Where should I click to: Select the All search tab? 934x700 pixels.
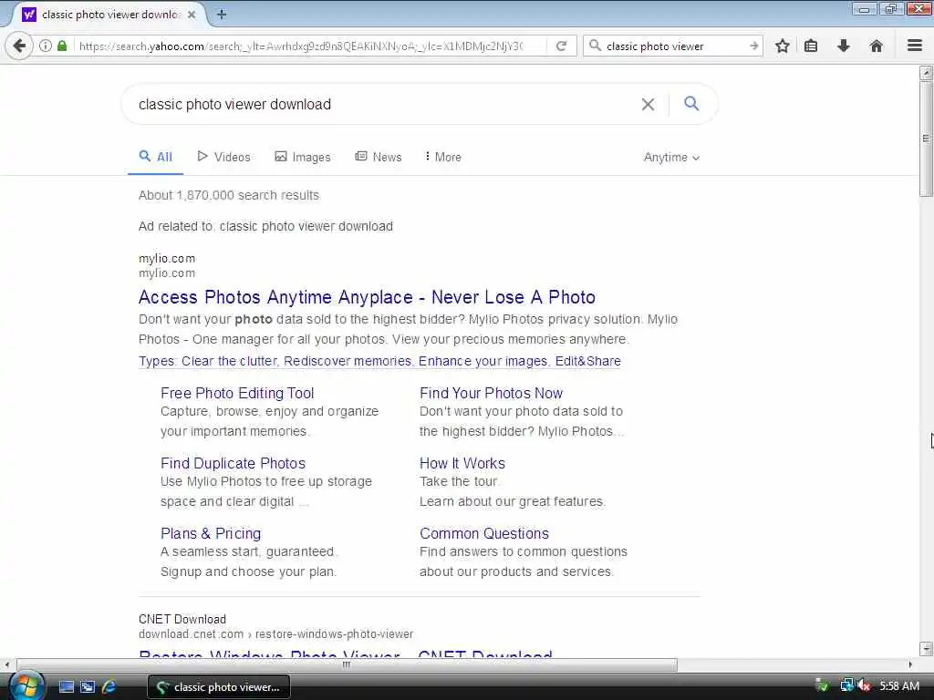[155, 157]
